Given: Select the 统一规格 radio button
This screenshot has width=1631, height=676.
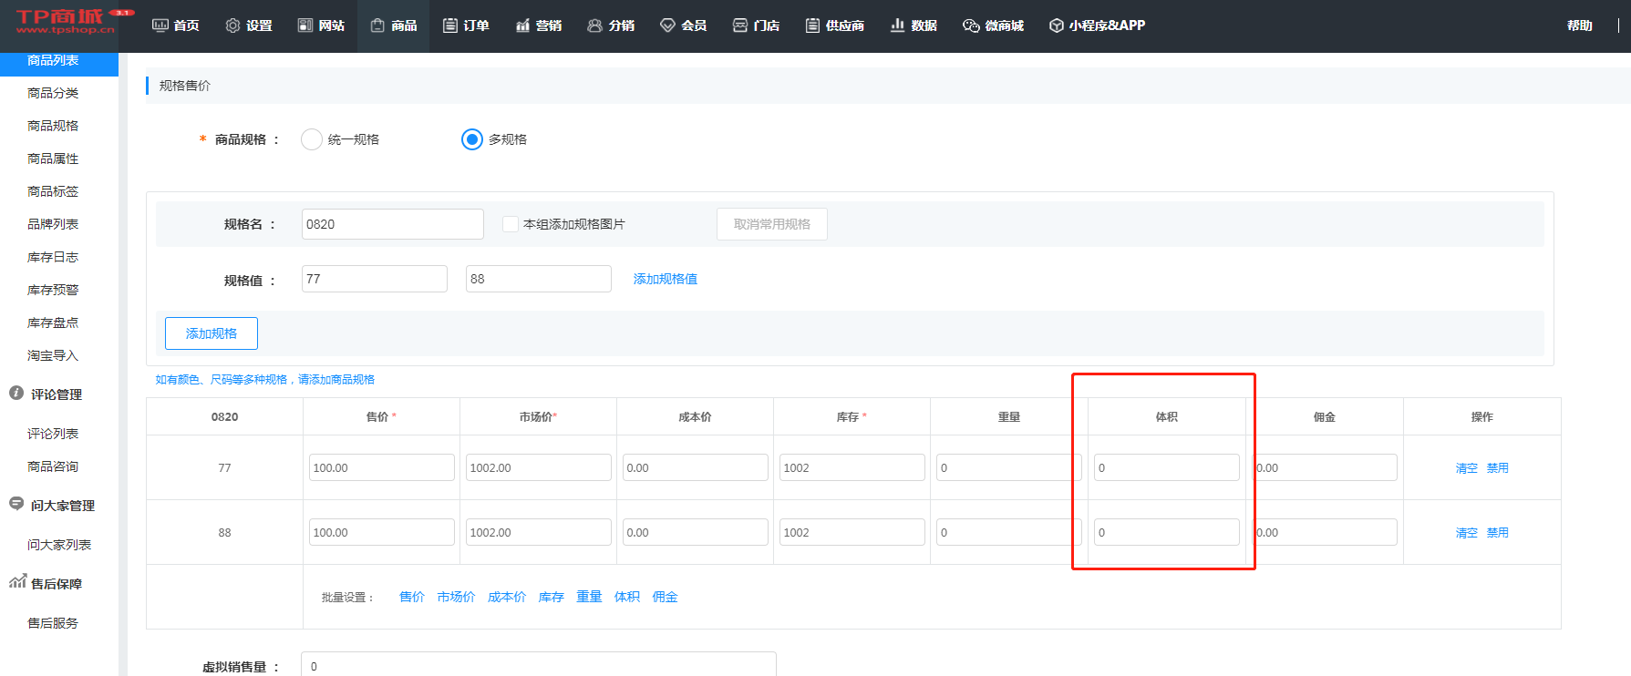Looking at the screenshot, I should click(x=312, y=139).
